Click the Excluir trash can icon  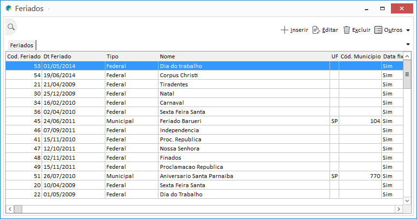pos(346,30)
